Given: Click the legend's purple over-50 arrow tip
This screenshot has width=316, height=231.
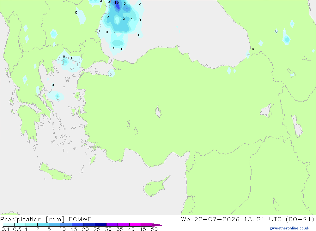Looking at the screenshot, I should (158, 225).
